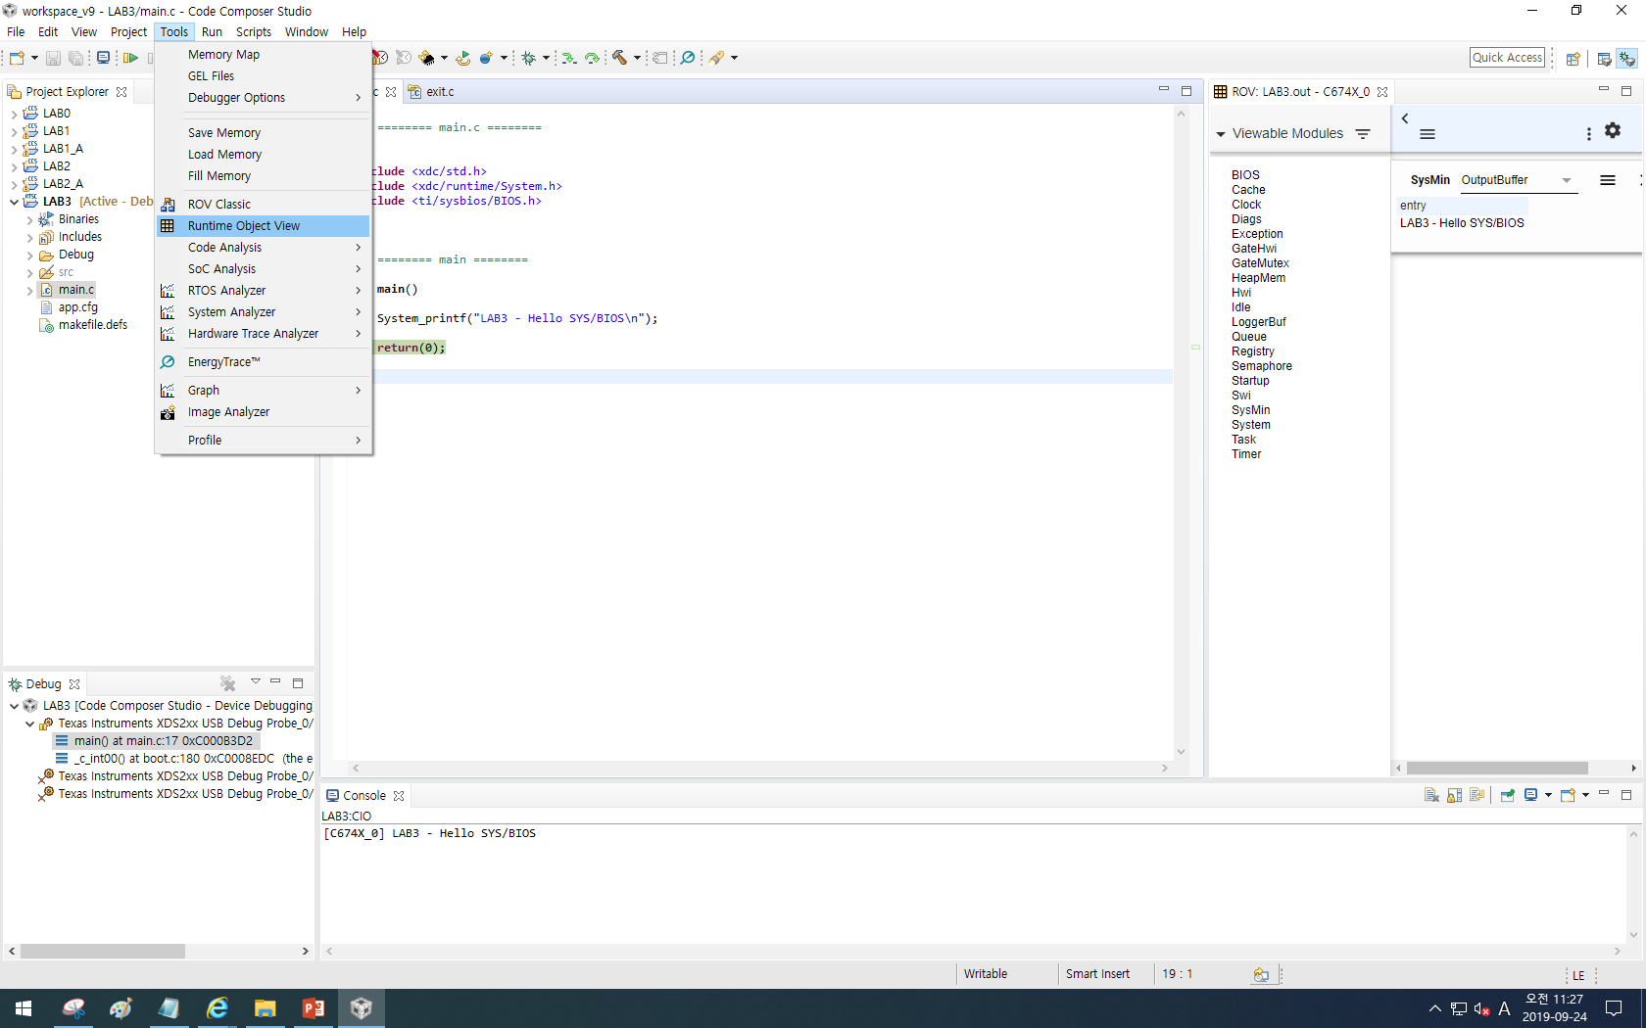Viewport: 1646px width, 1028px height.
Task: Click the New file toolbar icon
Action: point(17,58)
